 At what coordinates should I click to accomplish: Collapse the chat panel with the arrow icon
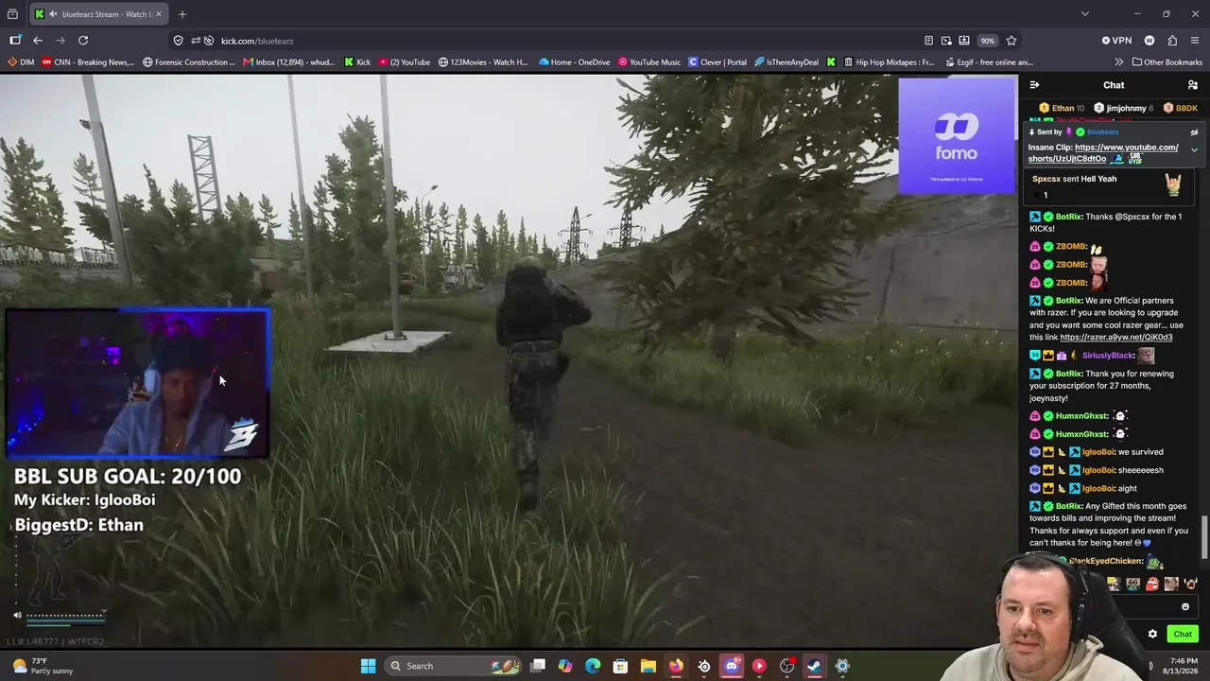tap(1034, 85)
